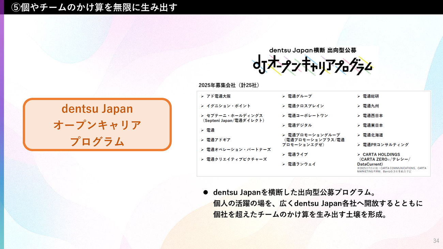Viewport: 443px width, 249px height.
Task: Click the slide title ⑤個やチームのかけ算を無限に生み出す
Action: 94,7
